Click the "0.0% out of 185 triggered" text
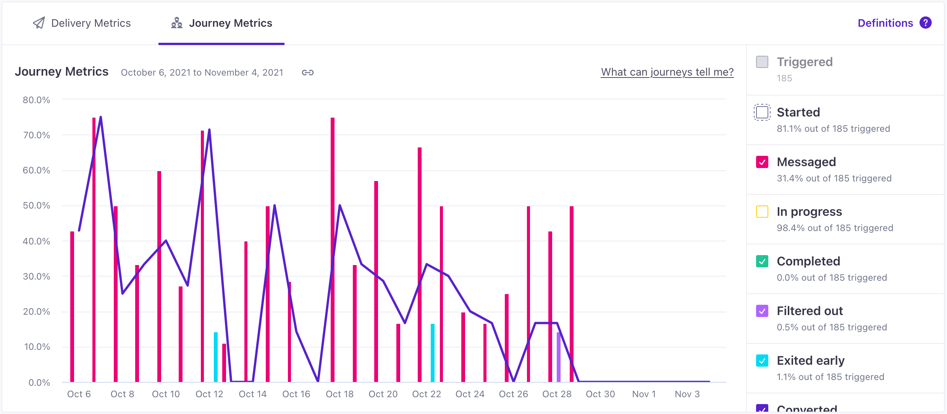 click(x=832, y=278)
